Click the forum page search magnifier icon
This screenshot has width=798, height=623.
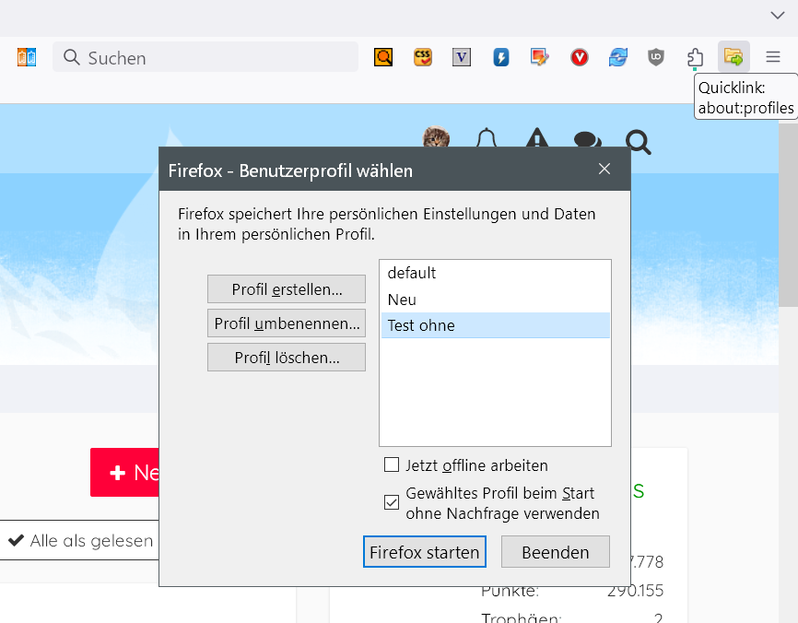click(x=638, y=142)
